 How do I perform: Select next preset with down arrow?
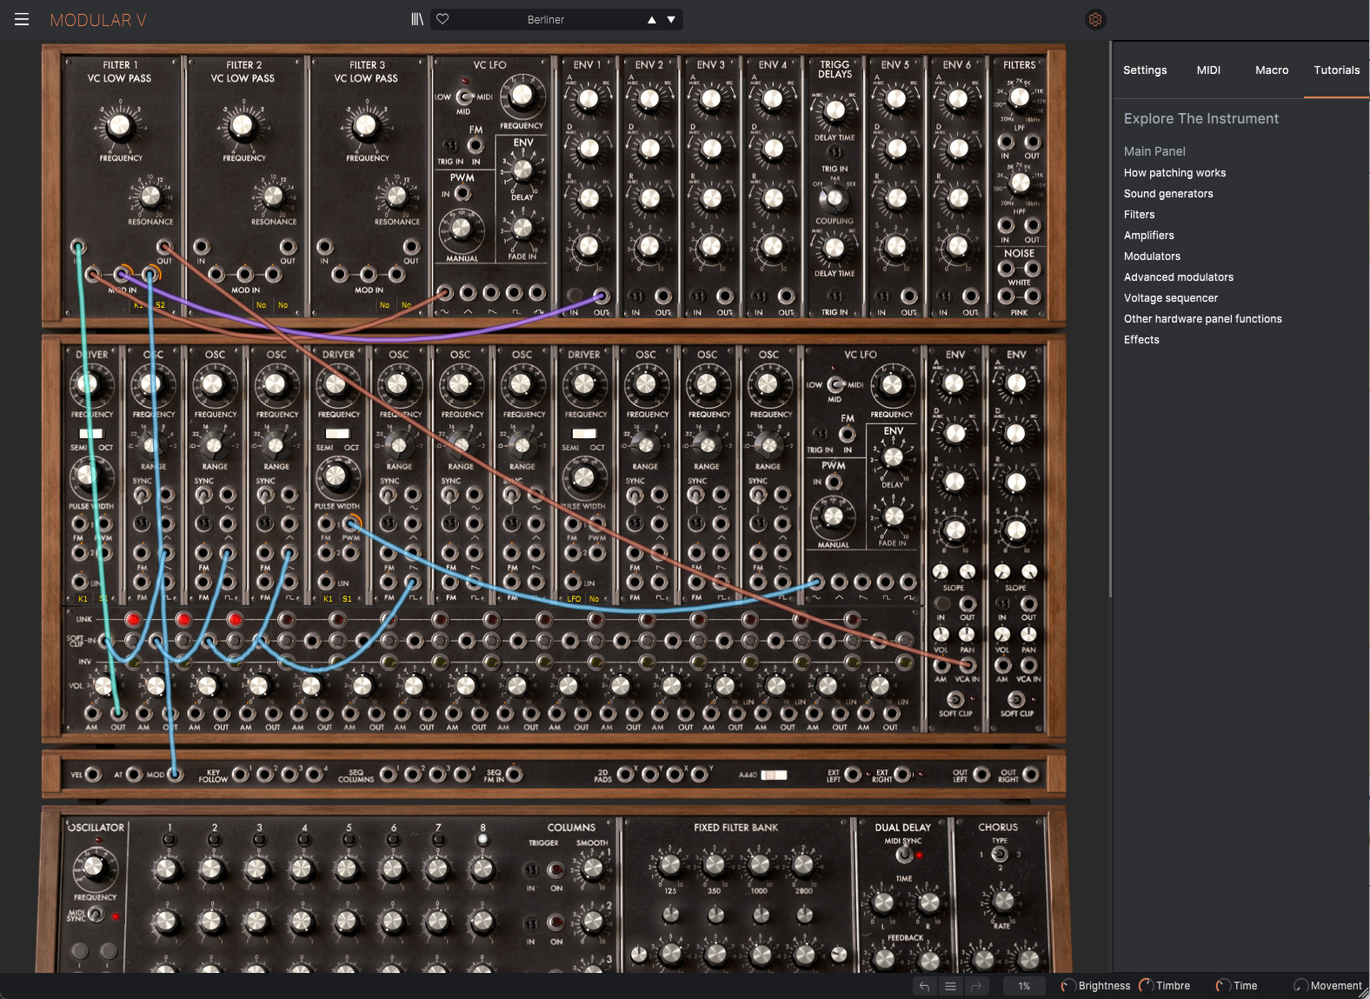pos(671,20)
